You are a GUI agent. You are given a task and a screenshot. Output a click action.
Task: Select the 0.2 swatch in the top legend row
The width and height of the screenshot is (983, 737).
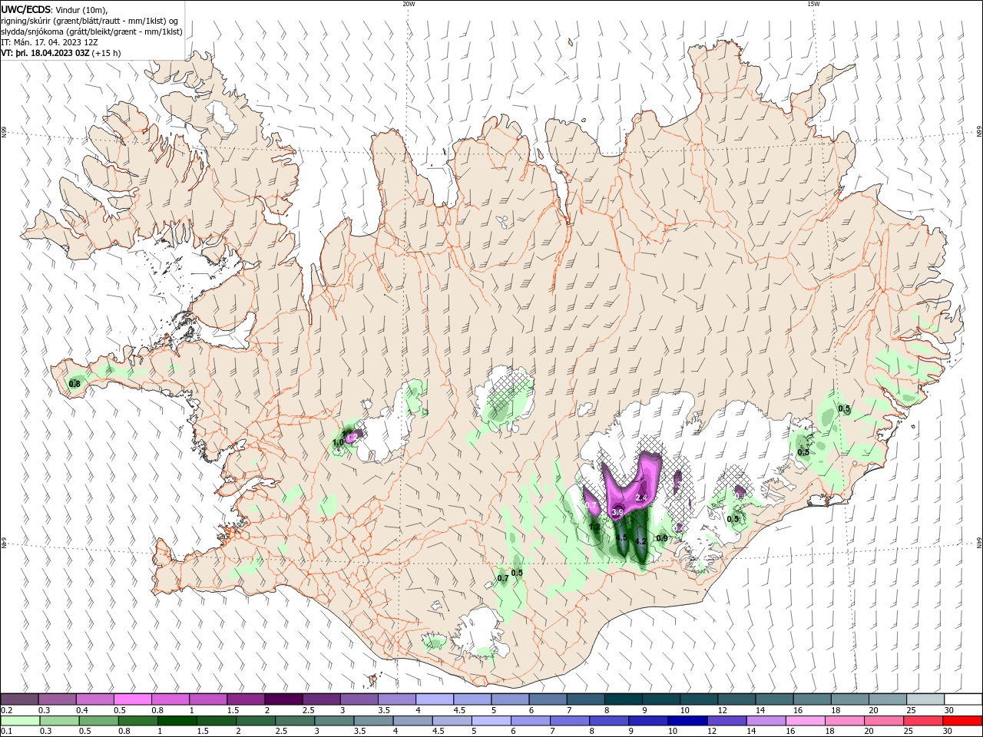coord(19,699)
